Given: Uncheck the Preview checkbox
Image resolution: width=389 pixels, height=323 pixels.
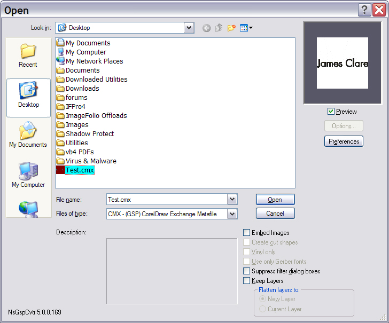Looking at the screenshot, I should [331, 112].
